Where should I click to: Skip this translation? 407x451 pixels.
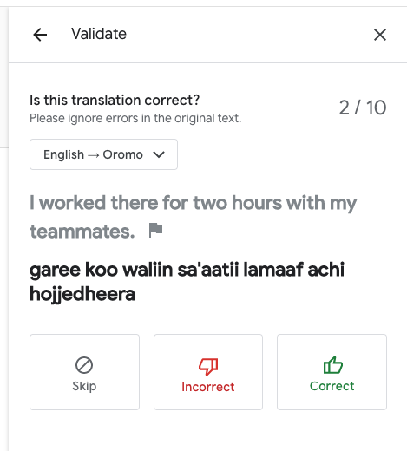(84, 372)
